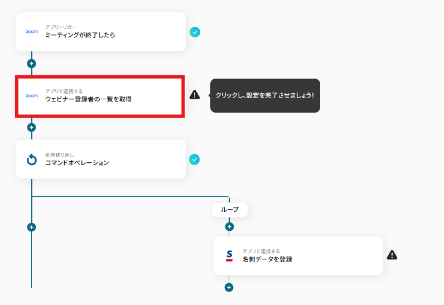Add a step directly under the ループ label

[x=229, y=226]
